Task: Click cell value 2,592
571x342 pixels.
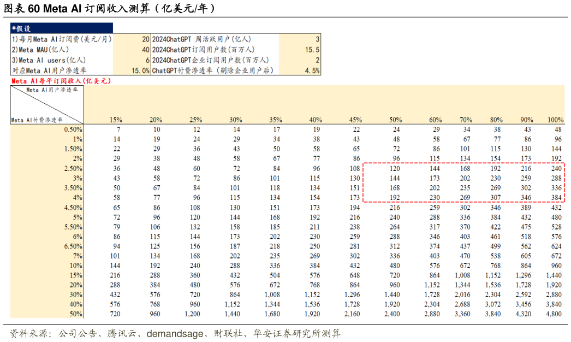Action: point(524,294)
